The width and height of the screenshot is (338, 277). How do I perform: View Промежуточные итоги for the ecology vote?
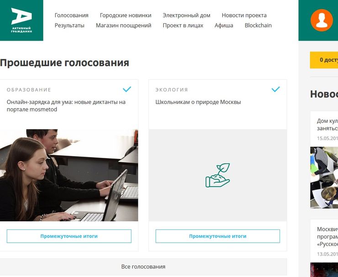218,236
